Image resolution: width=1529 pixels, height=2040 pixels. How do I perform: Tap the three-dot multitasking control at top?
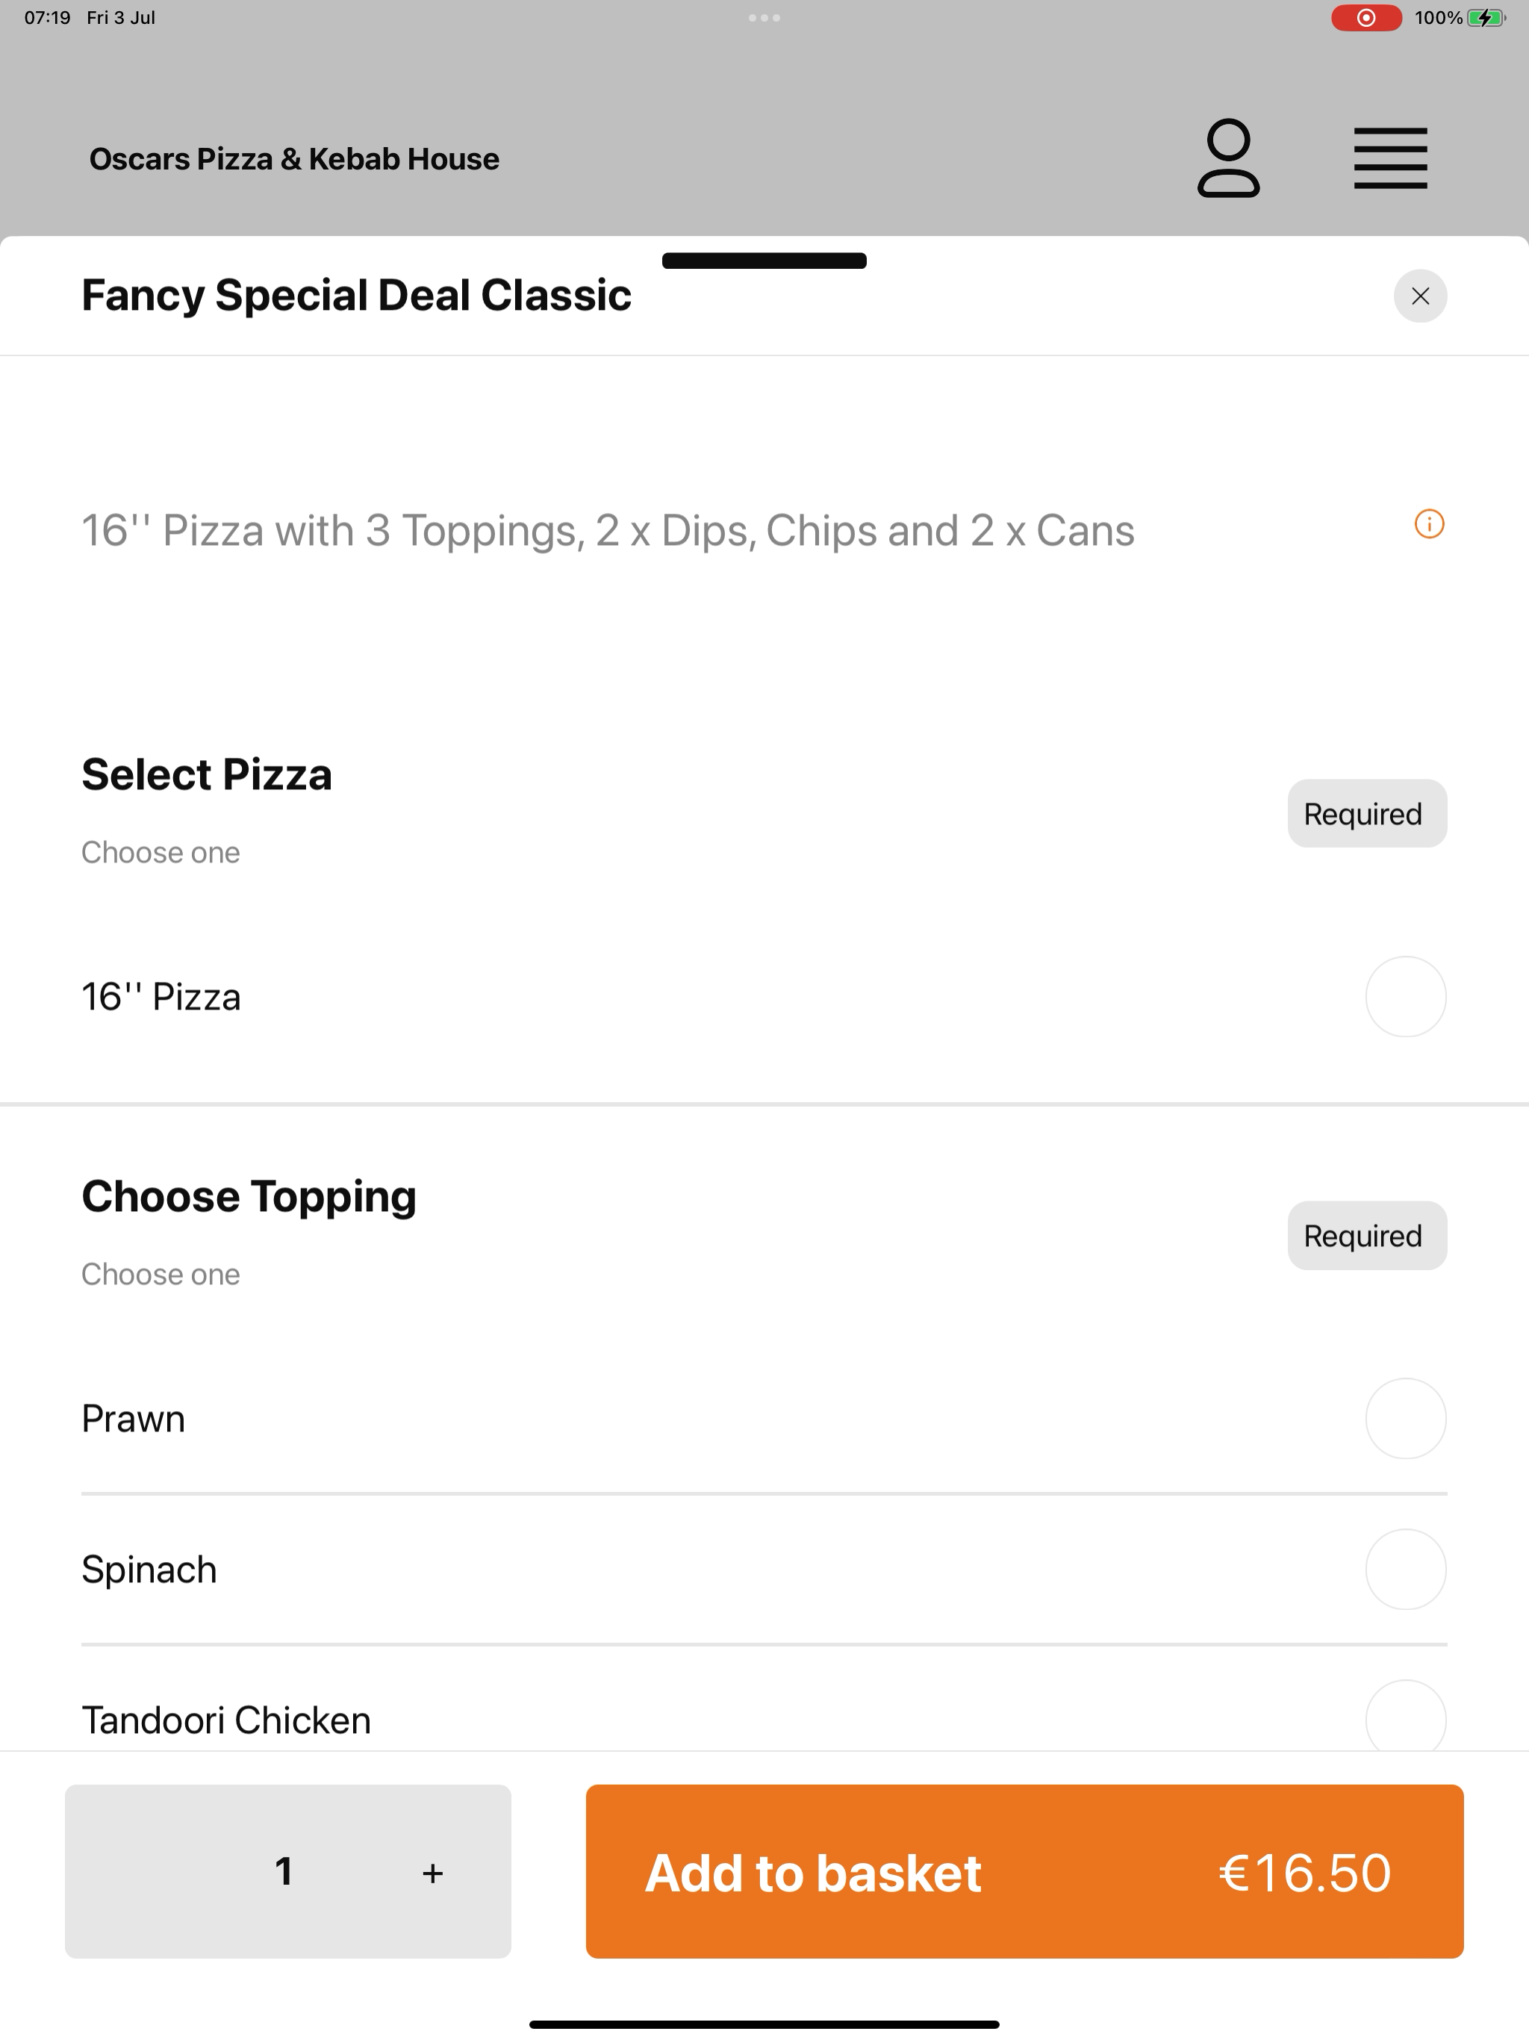pyautogui.click(x=764, y=17)
